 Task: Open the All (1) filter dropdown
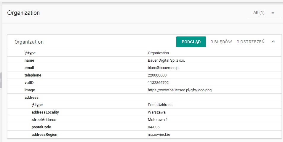(x=265, y=13)
